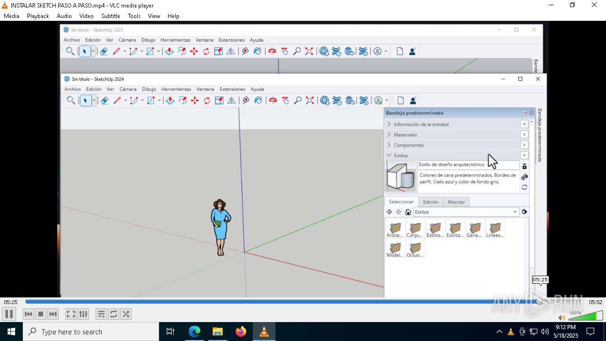Select Orbit tool in SketchUp 2024
Screen dimensions: 606x341
273,100
